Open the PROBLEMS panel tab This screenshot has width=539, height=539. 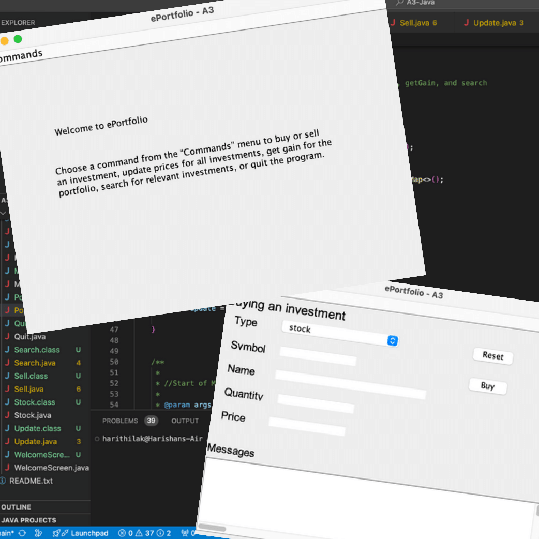pyautogui.click(x=120, y=421)
